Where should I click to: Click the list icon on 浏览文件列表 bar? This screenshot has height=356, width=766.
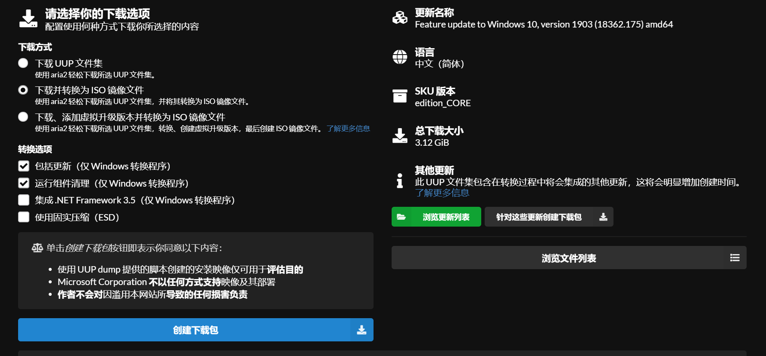[x=735, y=258]
